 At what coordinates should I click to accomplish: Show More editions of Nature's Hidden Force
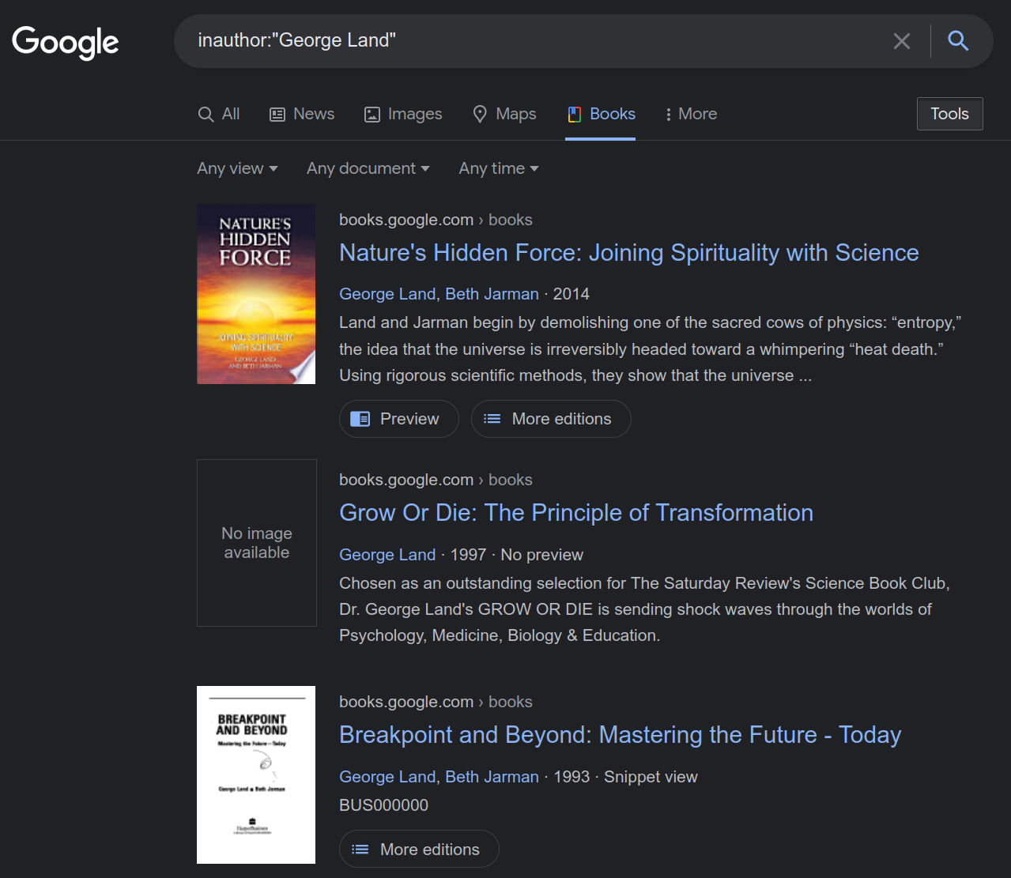pyautogui.click(x=551, y=419)
